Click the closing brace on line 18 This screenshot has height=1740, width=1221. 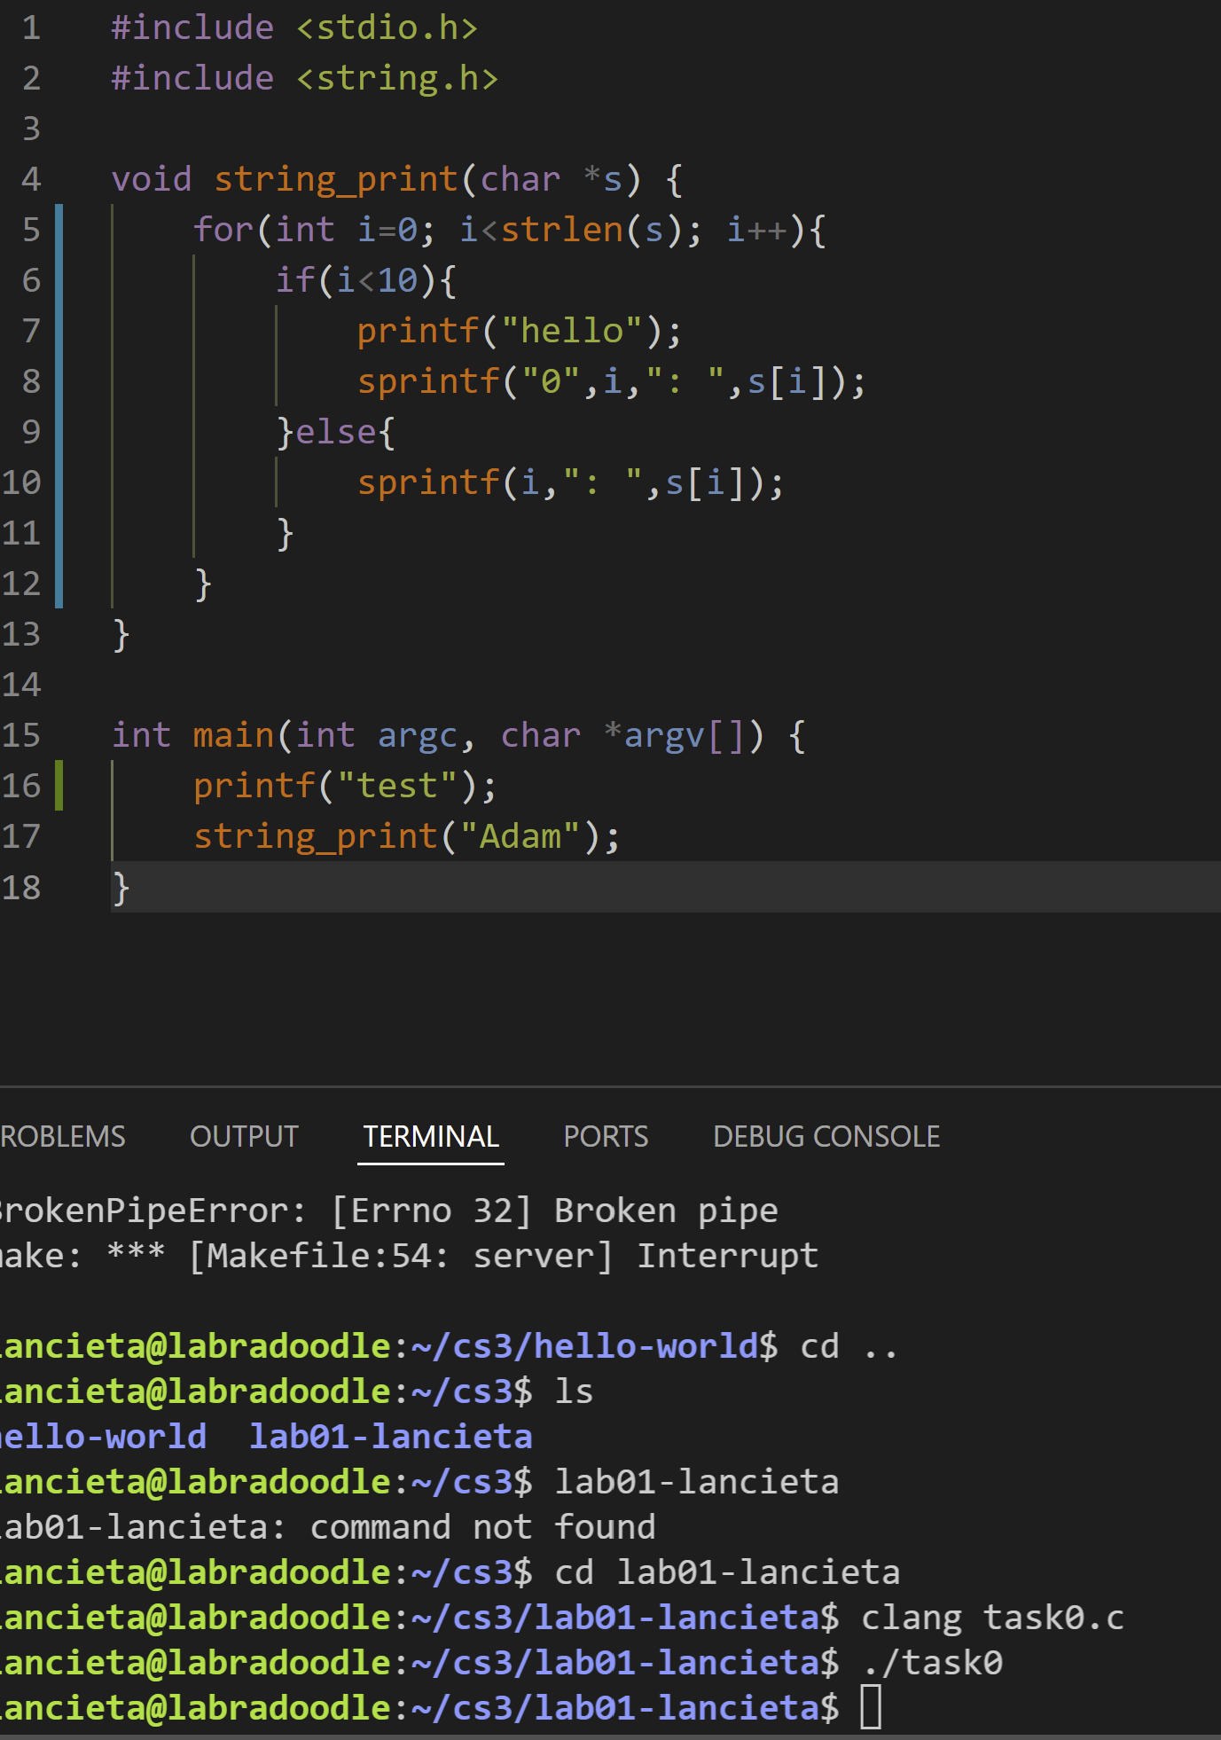[121, 887]
